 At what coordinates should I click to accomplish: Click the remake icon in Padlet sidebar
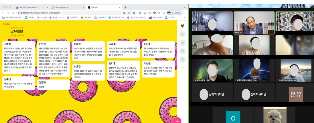pos(182,51)
